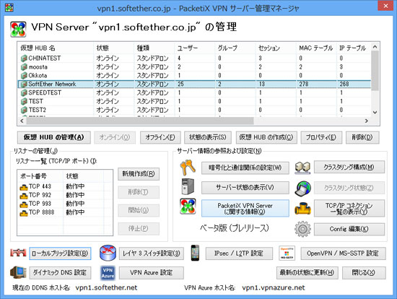
Task: Click the local bridge icon
Action: 18,253
